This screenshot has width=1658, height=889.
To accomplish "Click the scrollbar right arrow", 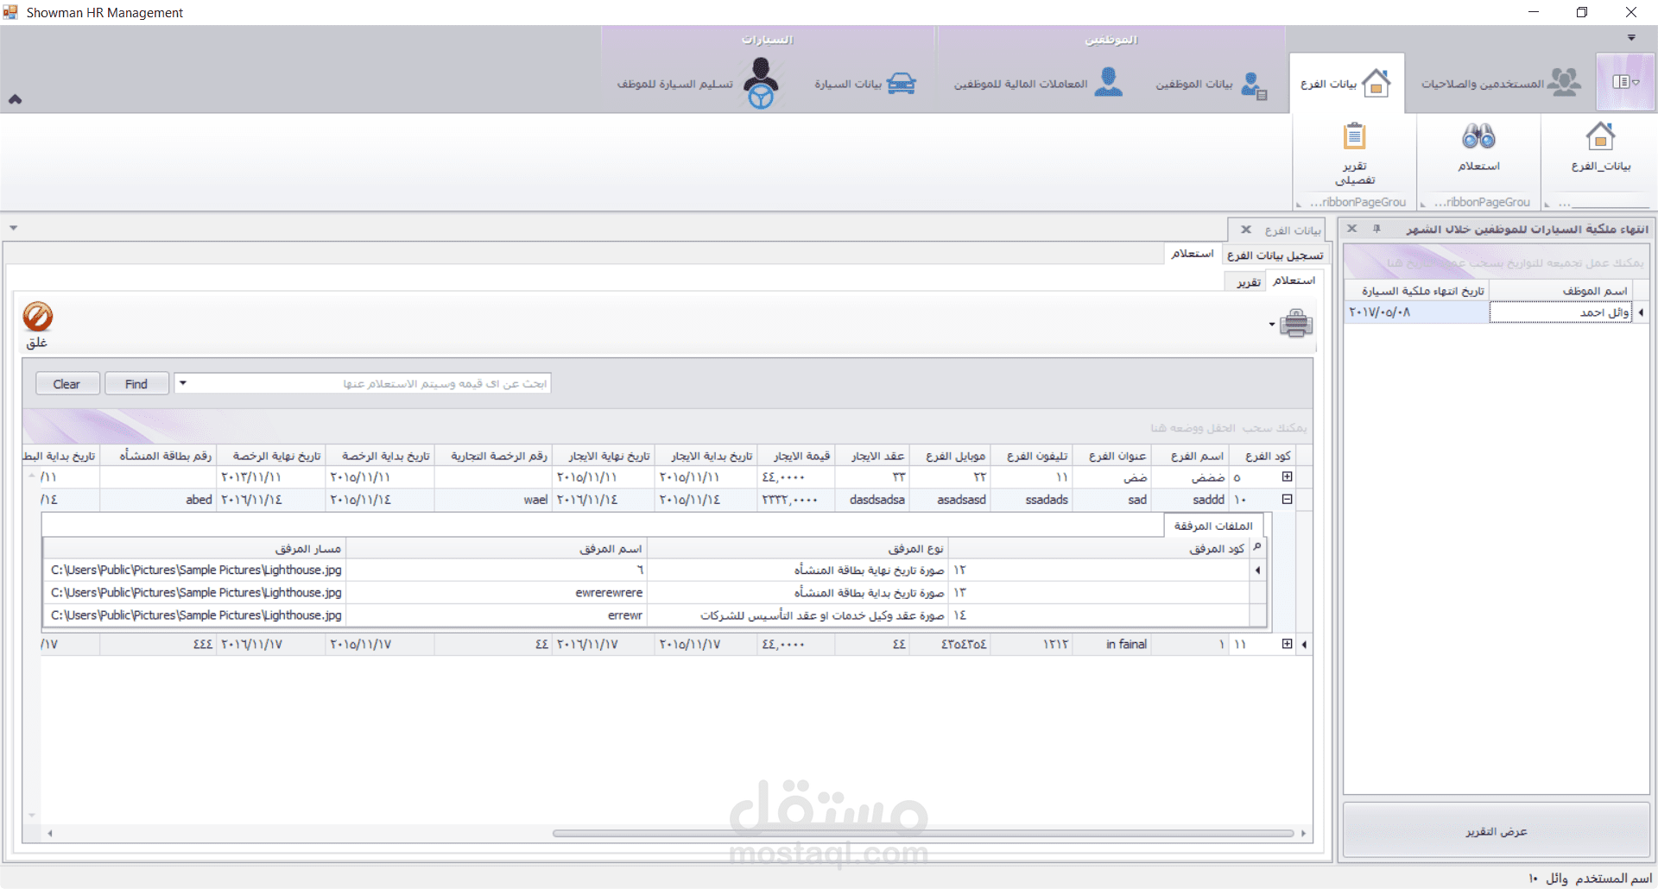I will pos(1303,833).
